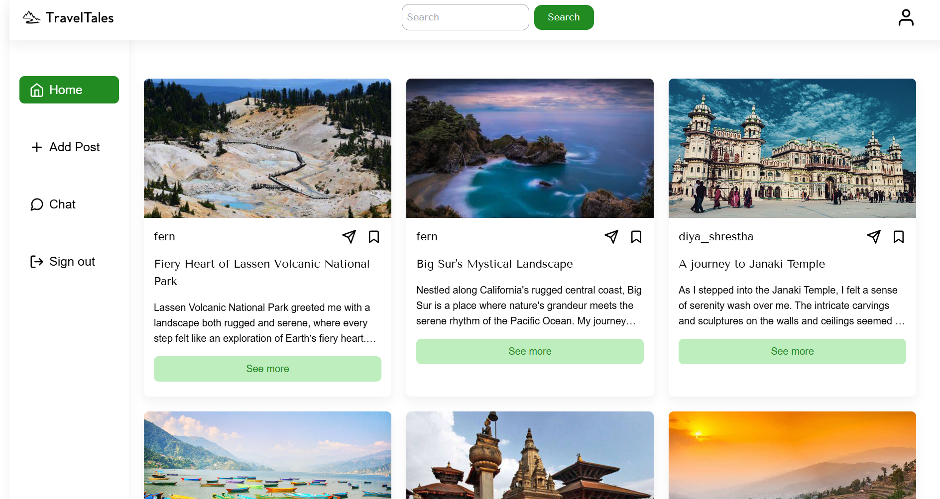Expand Lassen Volcanic post with See more
This screenshot has width=940, height=499.
coord(267,369)
